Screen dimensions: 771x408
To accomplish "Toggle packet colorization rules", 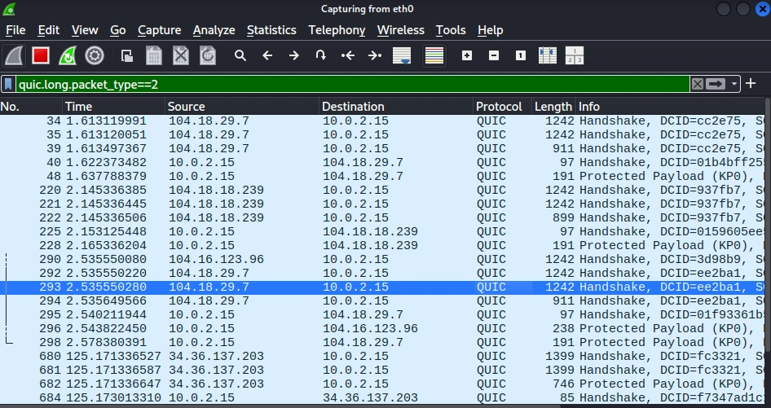I will [x=434, y=55].
